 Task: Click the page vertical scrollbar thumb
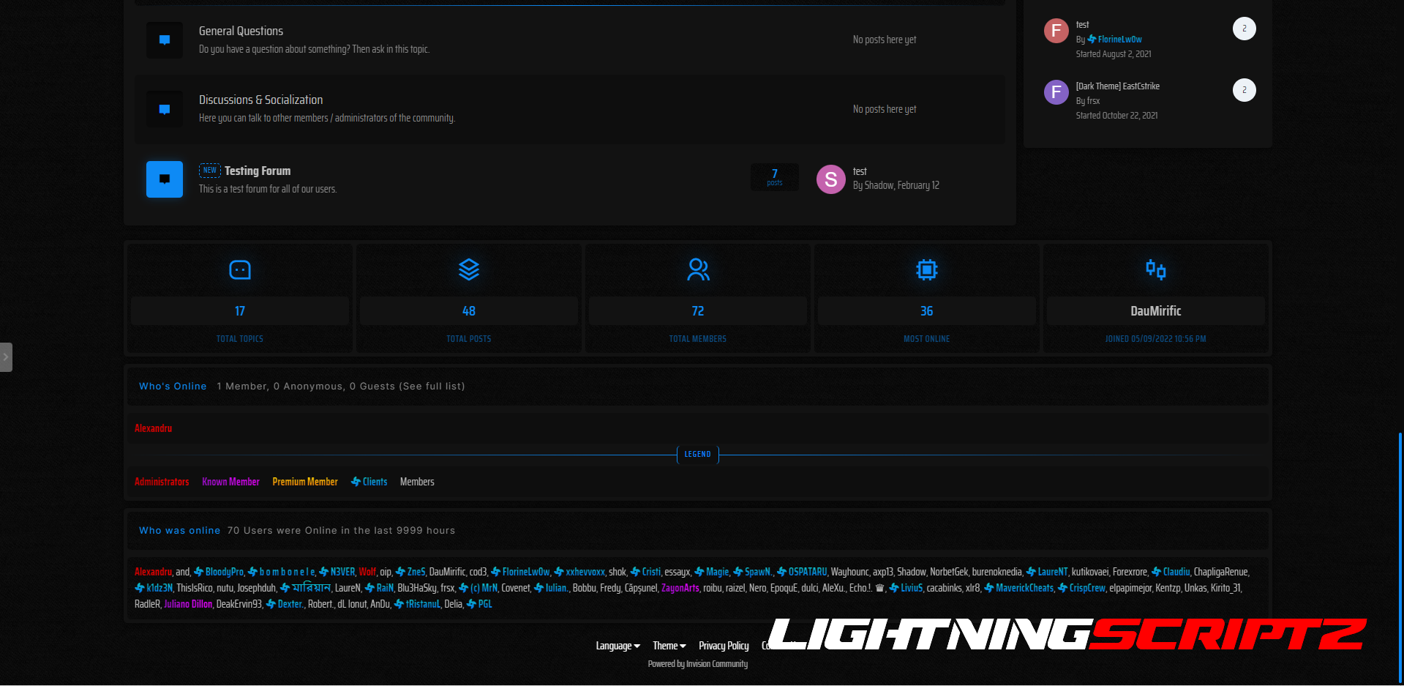coord(1400,556)
